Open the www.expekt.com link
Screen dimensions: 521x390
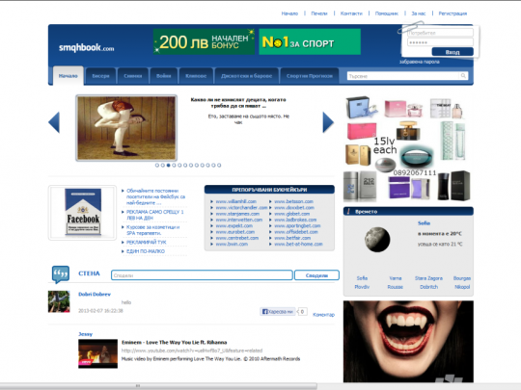tap(233, 226)
